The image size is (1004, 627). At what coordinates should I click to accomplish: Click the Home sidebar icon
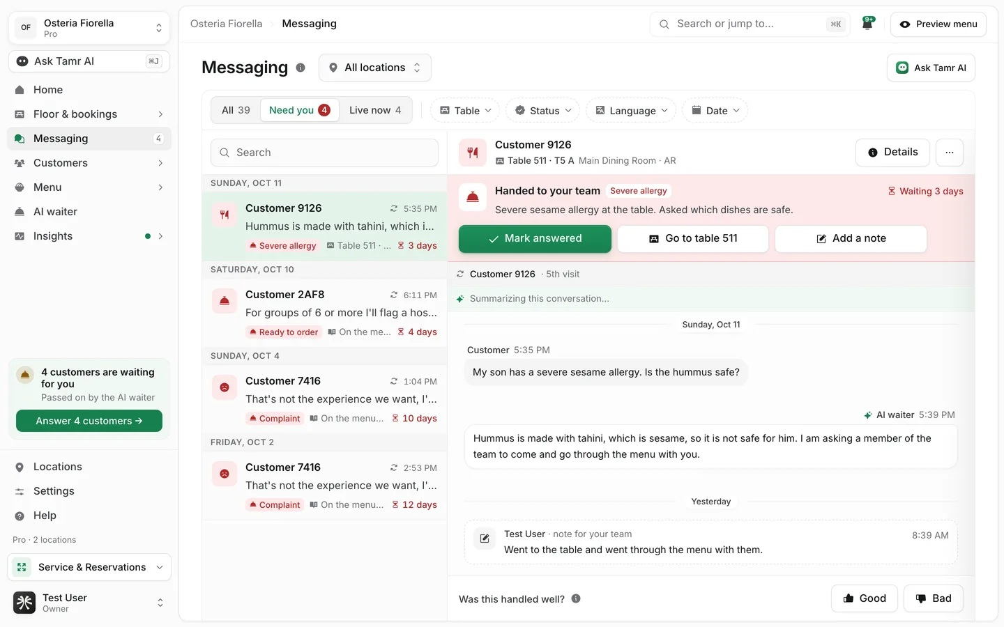[x=20, y=90]
